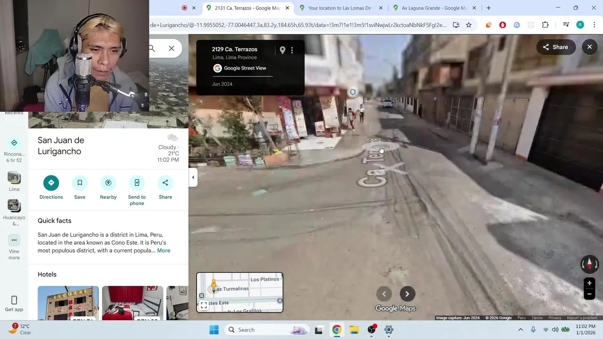
Task: Open Chrome from the taskbar
Action: pyautogui.click(x=336, y=330)
